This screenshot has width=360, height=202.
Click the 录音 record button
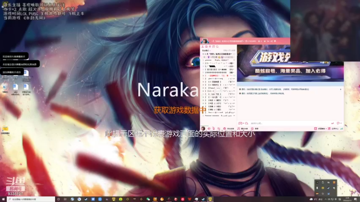pos(255,129)
